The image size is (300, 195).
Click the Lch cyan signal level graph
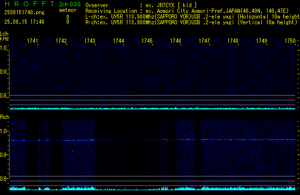pos(153,108)
